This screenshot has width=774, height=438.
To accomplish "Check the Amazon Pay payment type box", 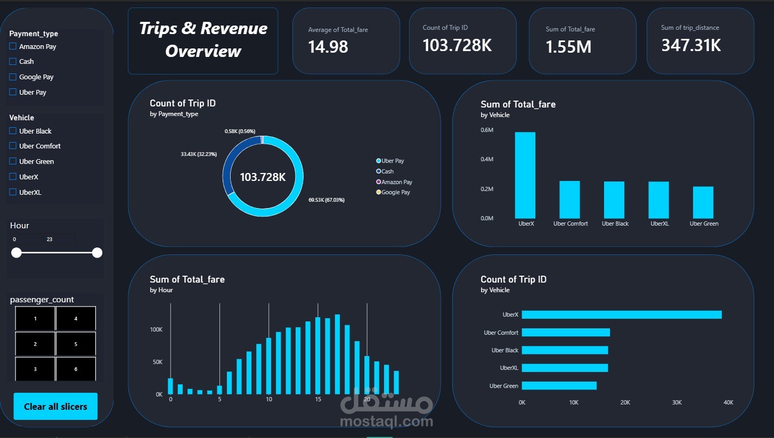I will coord(13,46).
